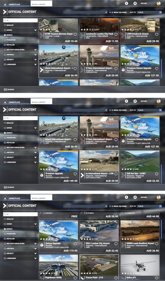Viewport: 165px width, 281px height.
Task: Toggle the wishlist heart on the Kitfox STi card
Action: 157,278
